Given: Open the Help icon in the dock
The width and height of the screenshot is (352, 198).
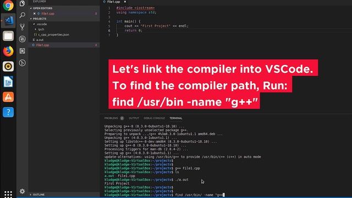Looking at the screenshot, I should (x=8, y=112).
